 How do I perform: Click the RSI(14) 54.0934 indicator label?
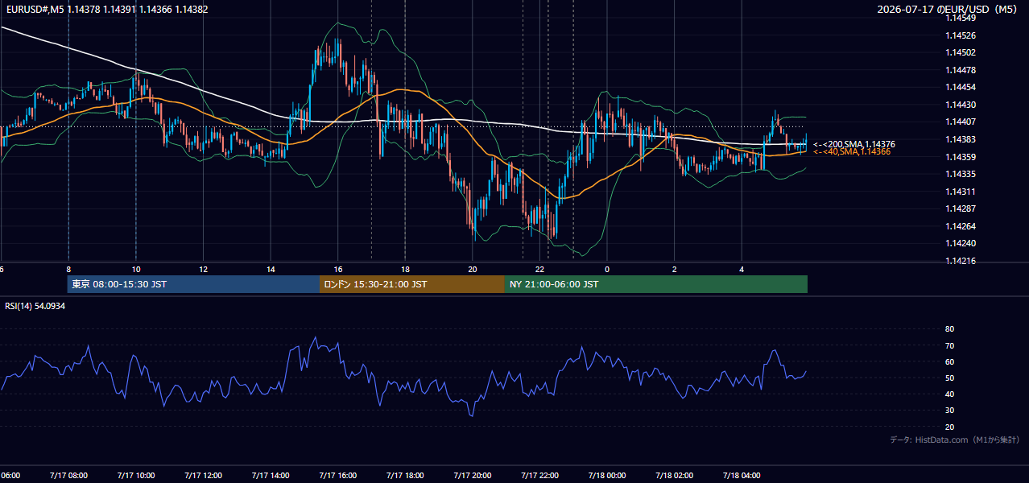point(35,306)
